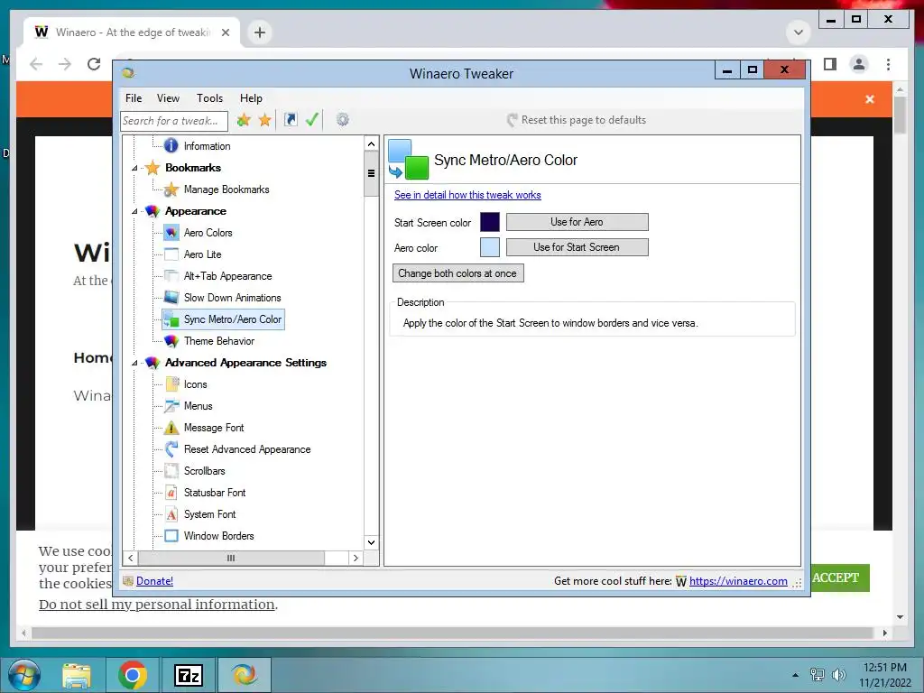Screen dimensions: 924x693
Task: Click the Aero Lite icon
Action: tap(171, 254)
